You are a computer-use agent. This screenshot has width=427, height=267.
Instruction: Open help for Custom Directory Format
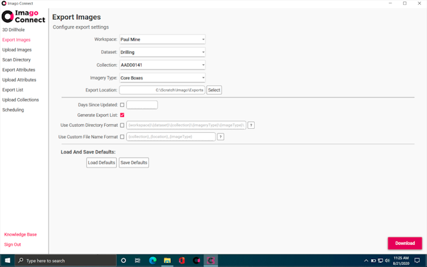click(x=252, y=125)
